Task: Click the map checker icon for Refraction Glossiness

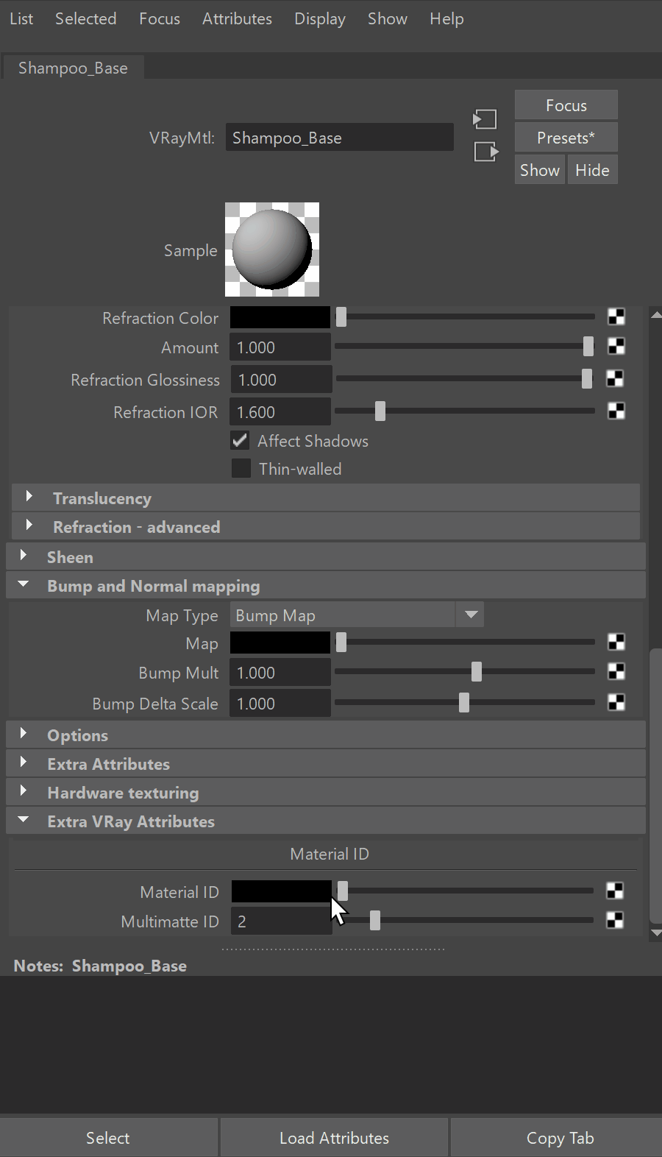Action: pos(615,378)
